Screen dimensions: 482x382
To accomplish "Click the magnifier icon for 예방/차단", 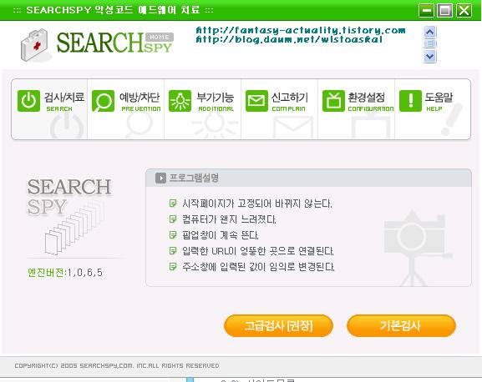I will (103, 101).
